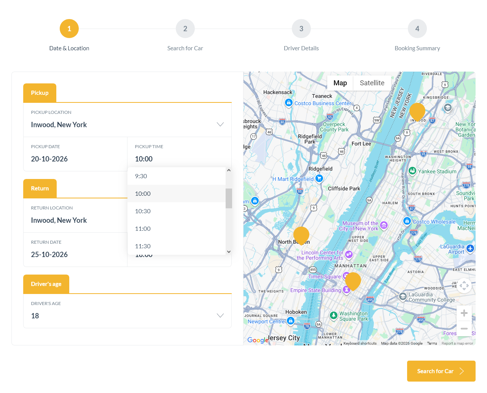487x393 pixels.
Task: Zoom out on the map
Action: point(464,328)
